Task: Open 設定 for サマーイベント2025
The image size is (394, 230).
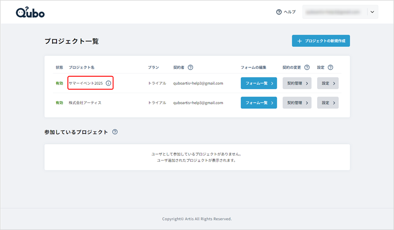Action: pyautogui.click(x=328, y=83)
